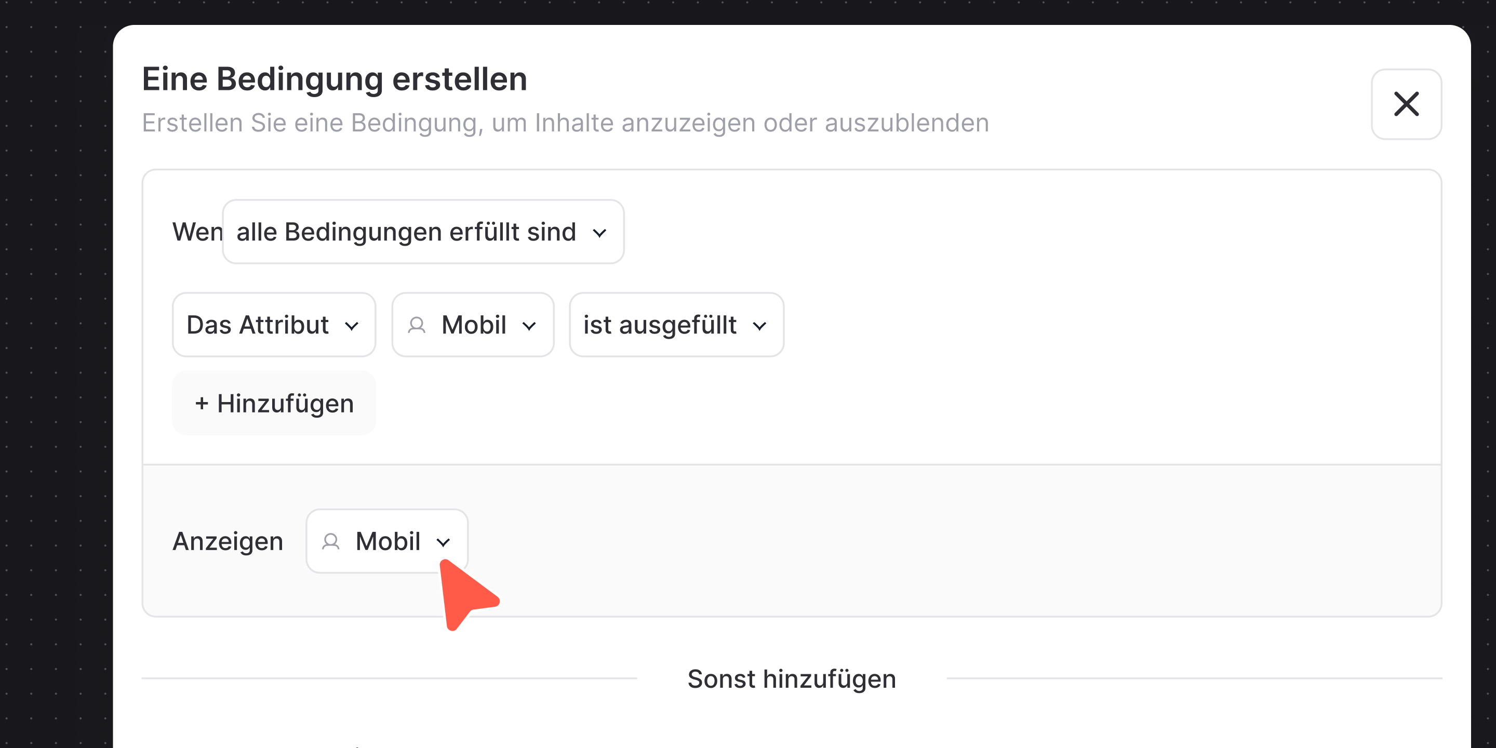Close the Eine Bedingung erstellen dialog
This screenshot has width=1496, height=748.
[1406, 104]
